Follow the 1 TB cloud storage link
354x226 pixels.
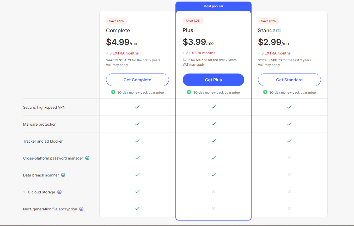[x=39, y=192]
